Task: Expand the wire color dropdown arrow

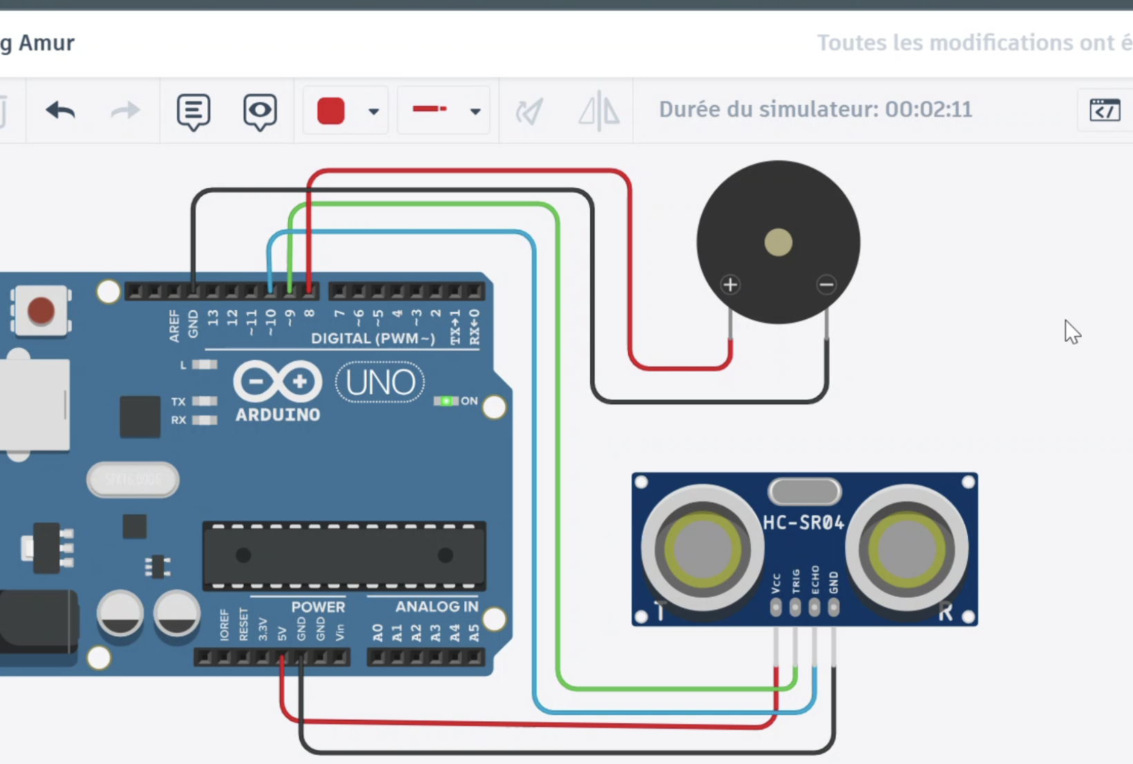Action: tap(374, 111)
